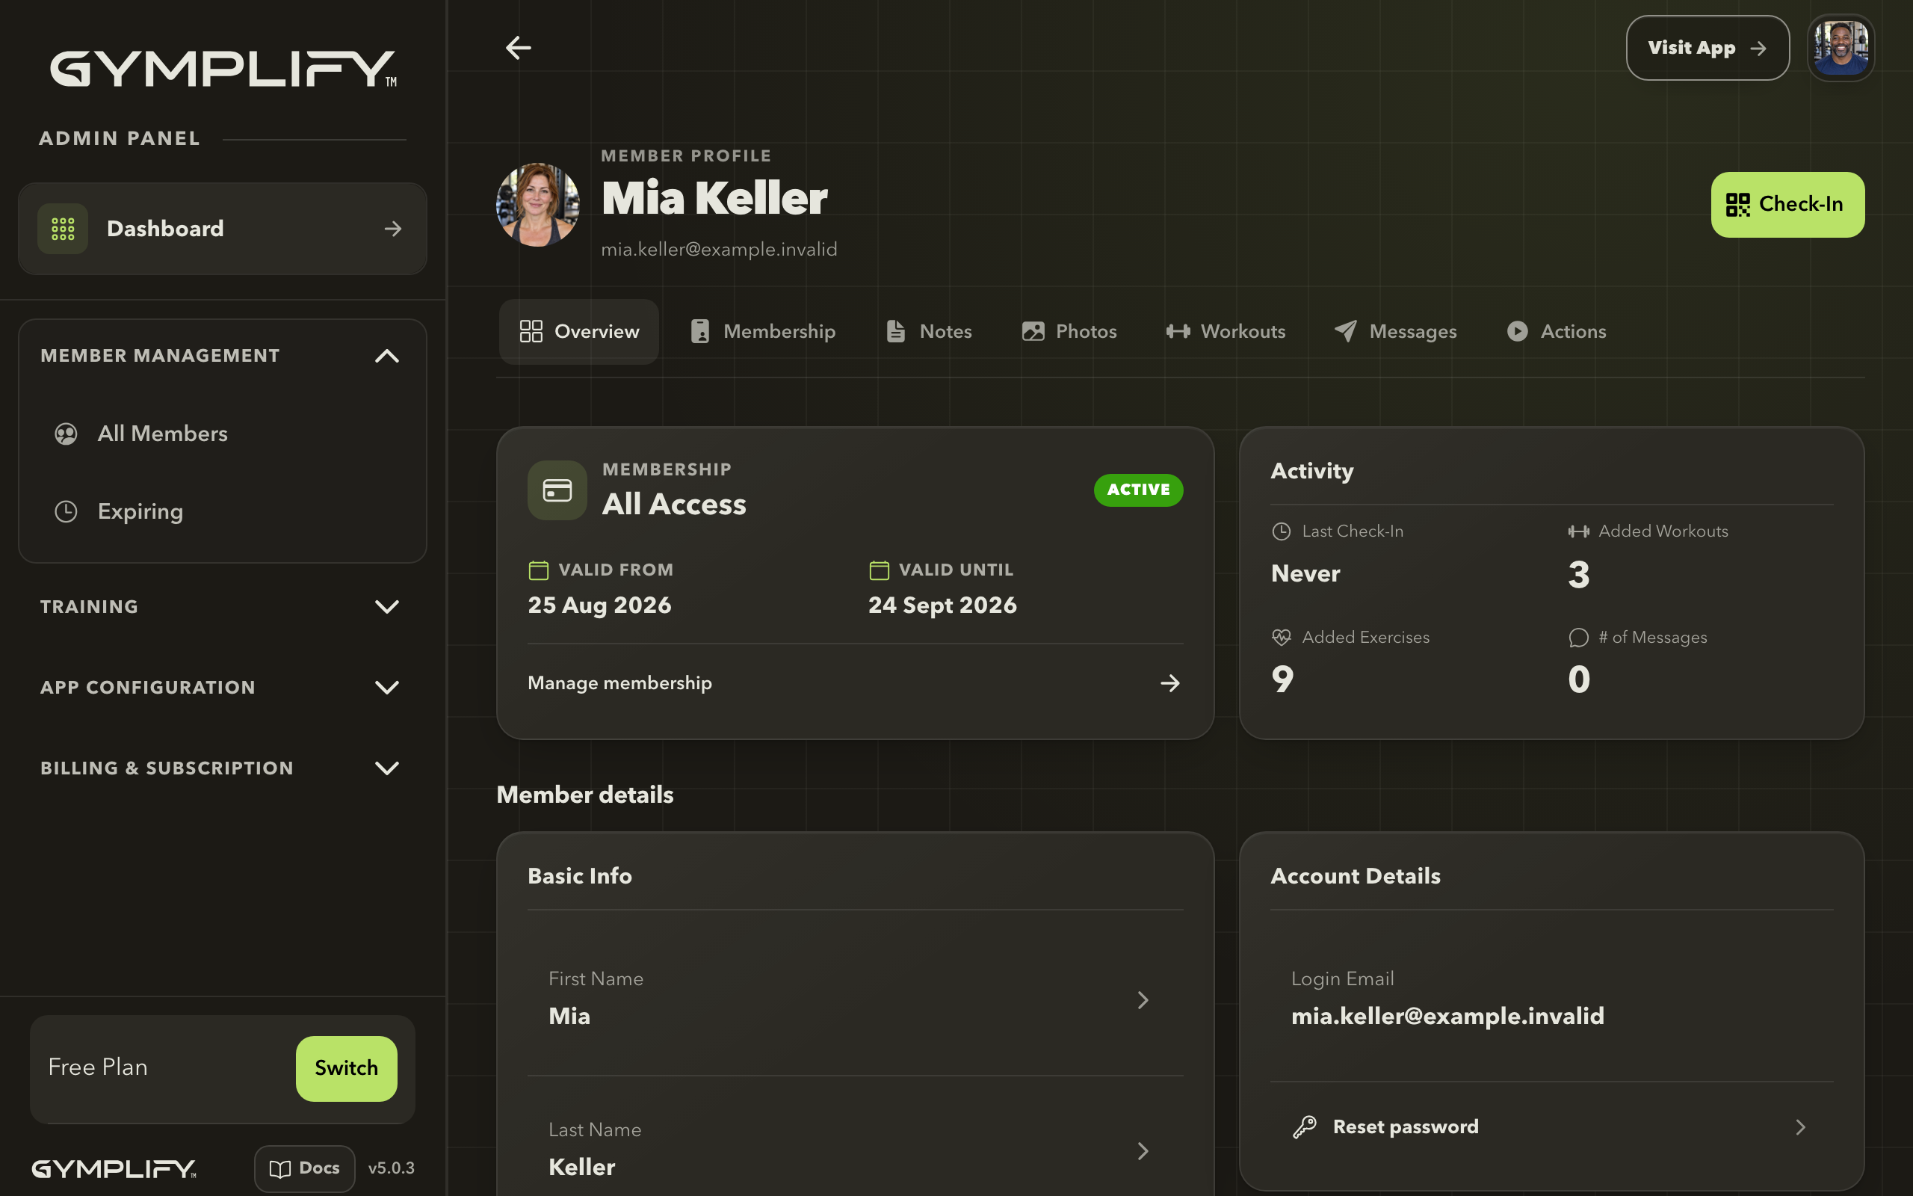Image resolution: width=1913 pixels, height=1196 pixels.
Task: Expand the Training section
Action: (x=386, y=607)
